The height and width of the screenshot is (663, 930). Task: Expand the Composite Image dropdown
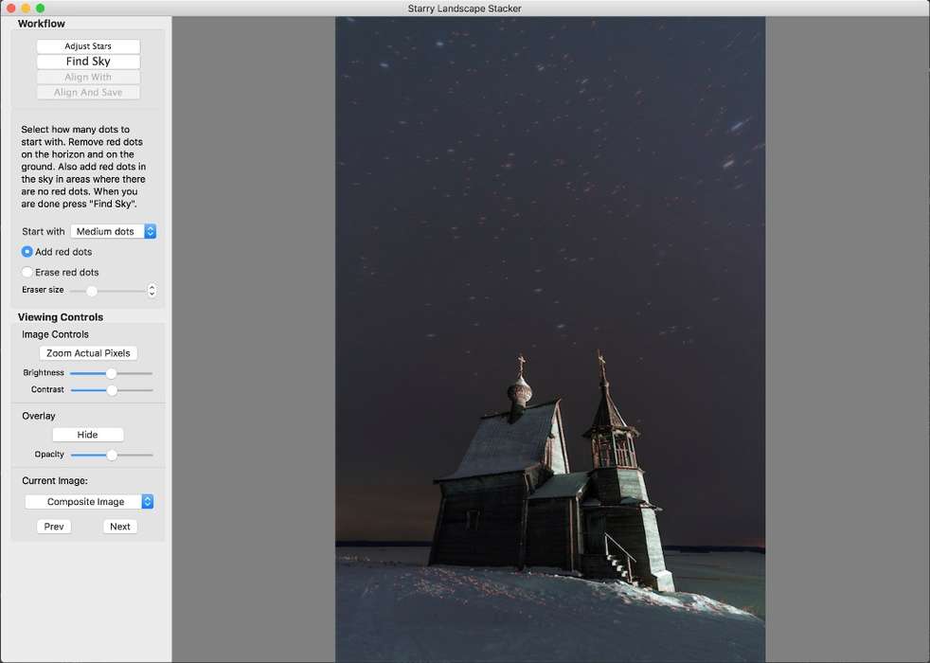click(x=89, y=502)
